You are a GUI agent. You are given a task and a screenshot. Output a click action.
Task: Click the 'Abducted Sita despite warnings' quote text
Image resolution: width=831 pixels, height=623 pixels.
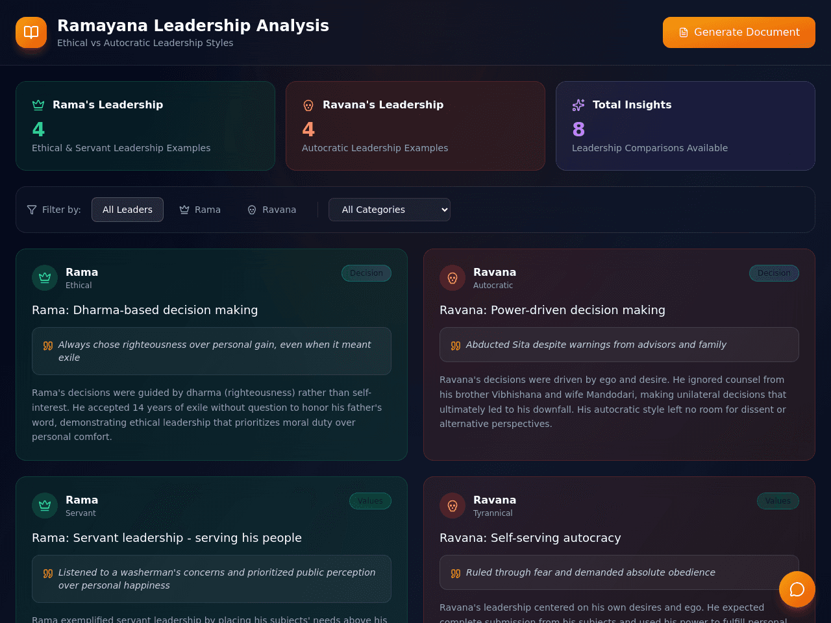click(x=596, y=345)
